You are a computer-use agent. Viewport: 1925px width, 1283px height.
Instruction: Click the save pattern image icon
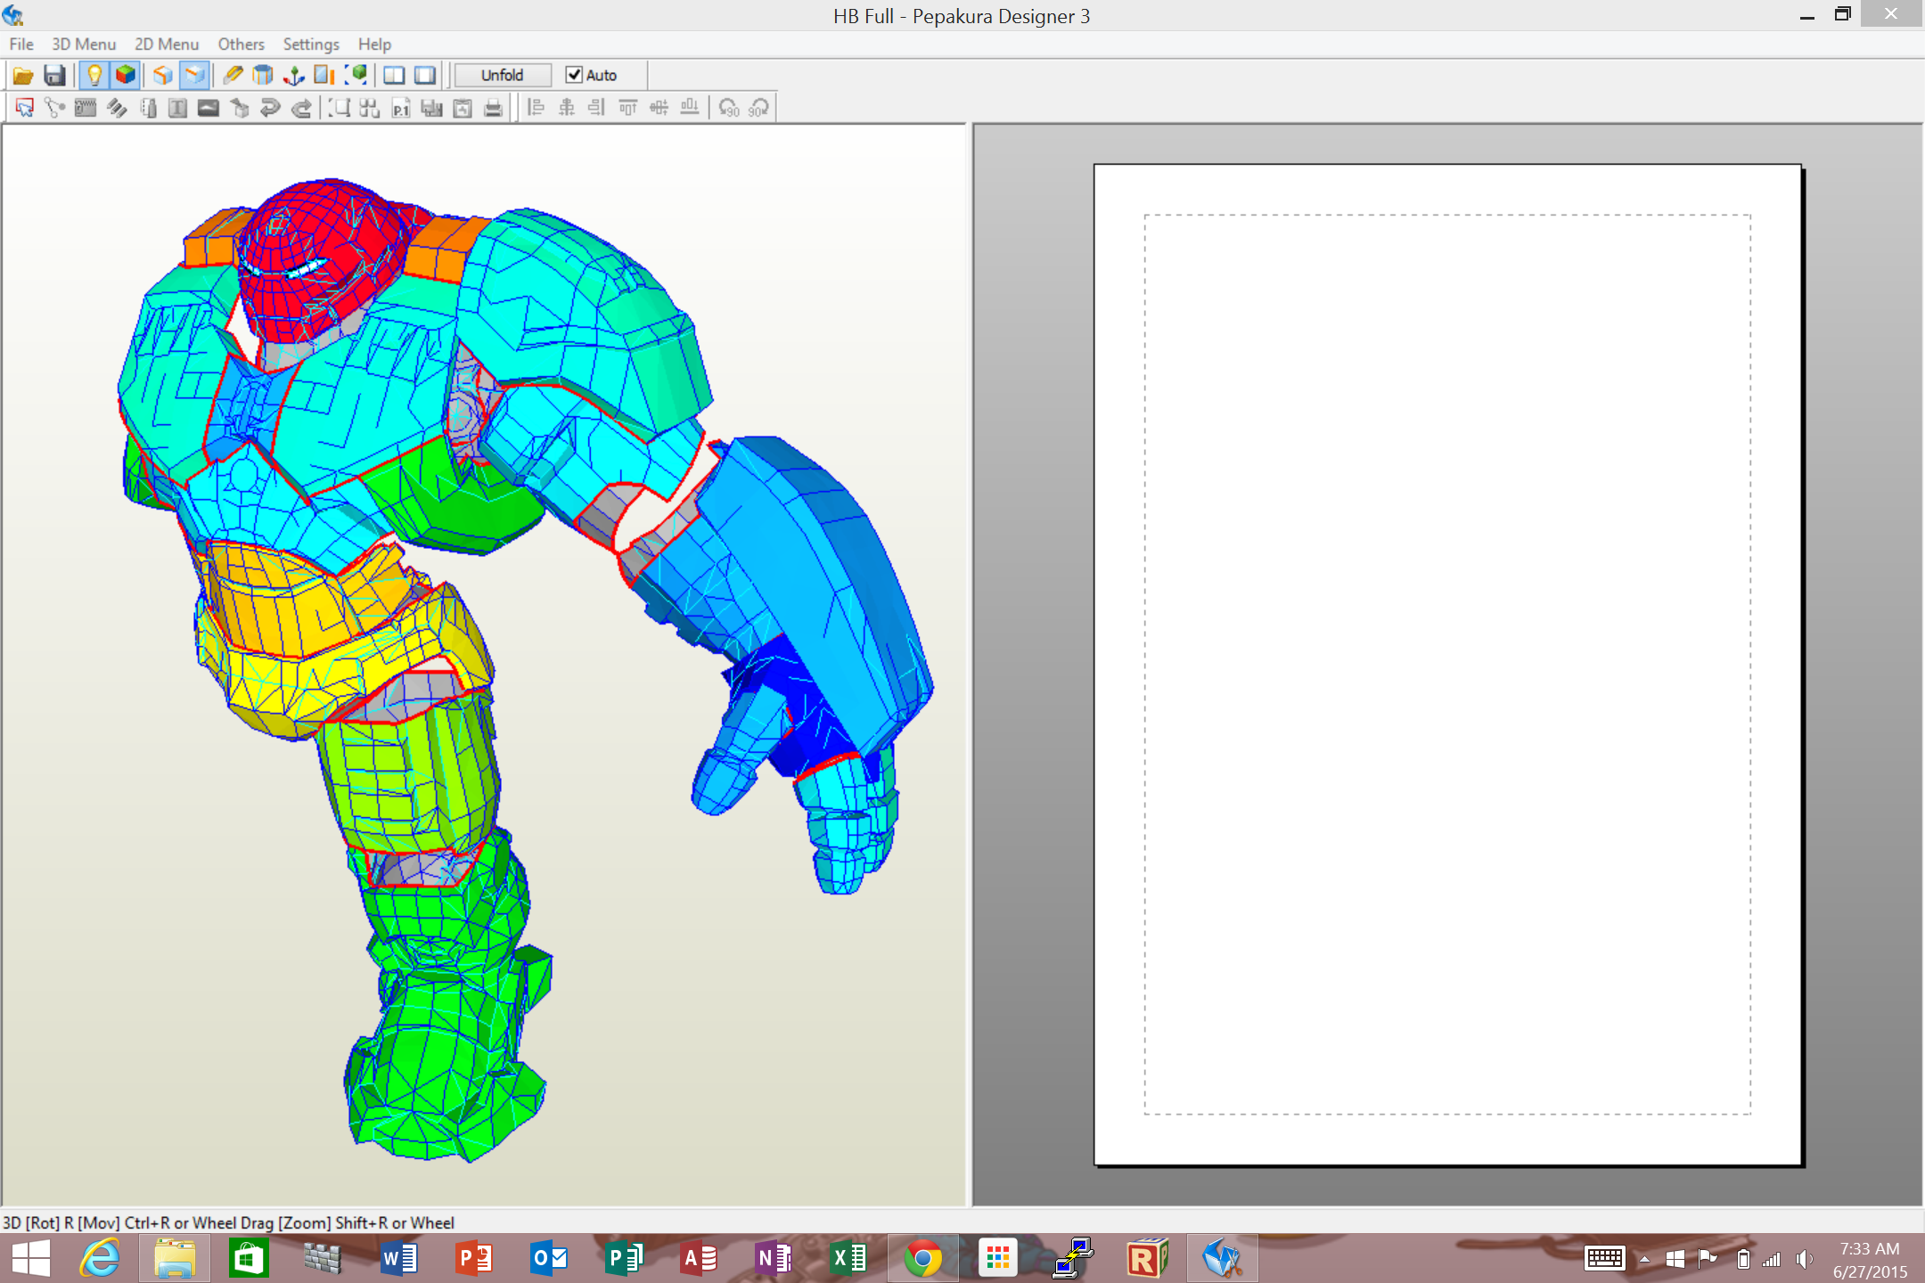point(431,108)
